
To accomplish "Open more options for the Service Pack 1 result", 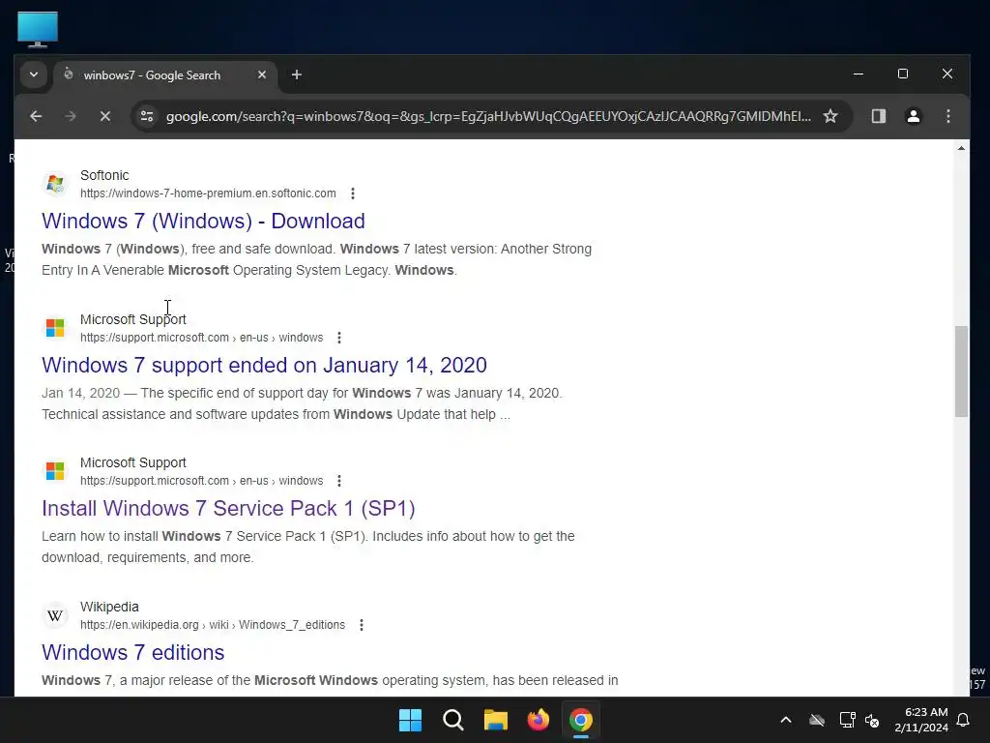I will pos(339,481).
